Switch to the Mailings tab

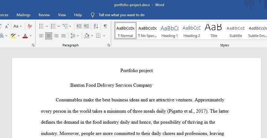coord(23,15)
